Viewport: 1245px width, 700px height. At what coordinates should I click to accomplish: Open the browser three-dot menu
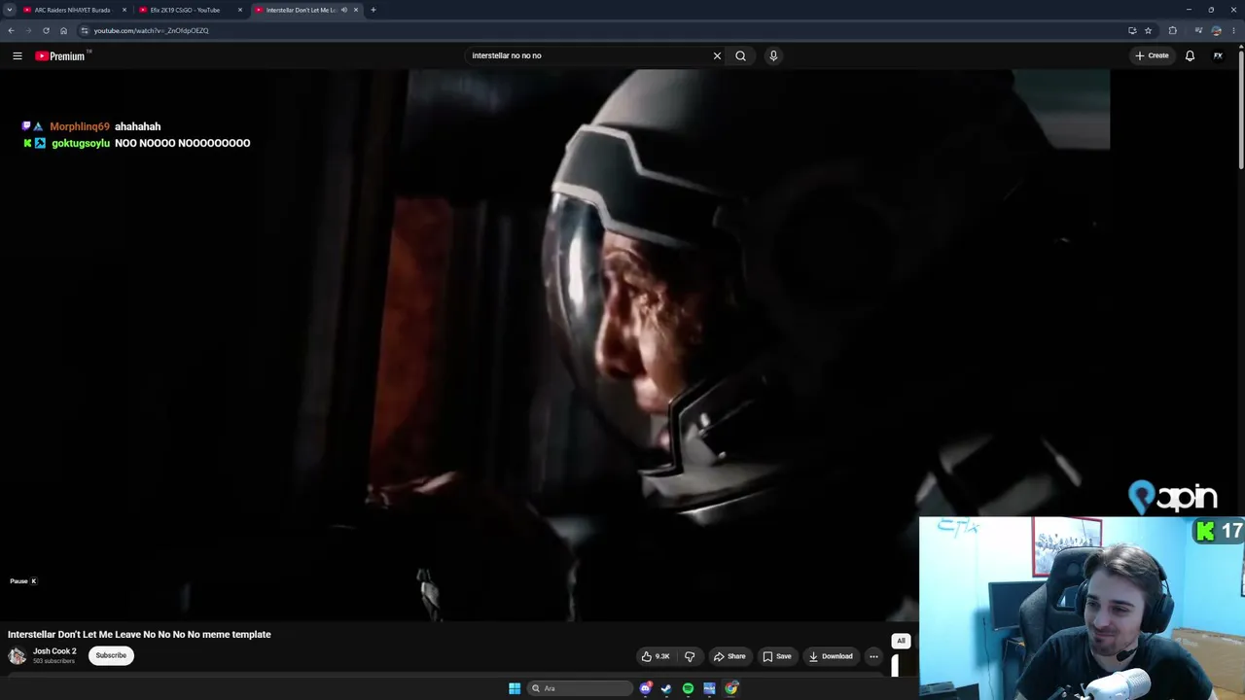point(1234,30)
